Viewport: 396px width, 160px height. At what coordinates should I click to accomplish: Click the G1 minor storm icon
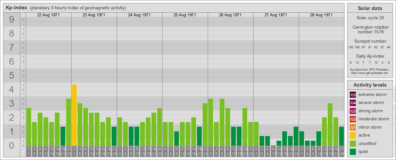click(x=353, y=127)
